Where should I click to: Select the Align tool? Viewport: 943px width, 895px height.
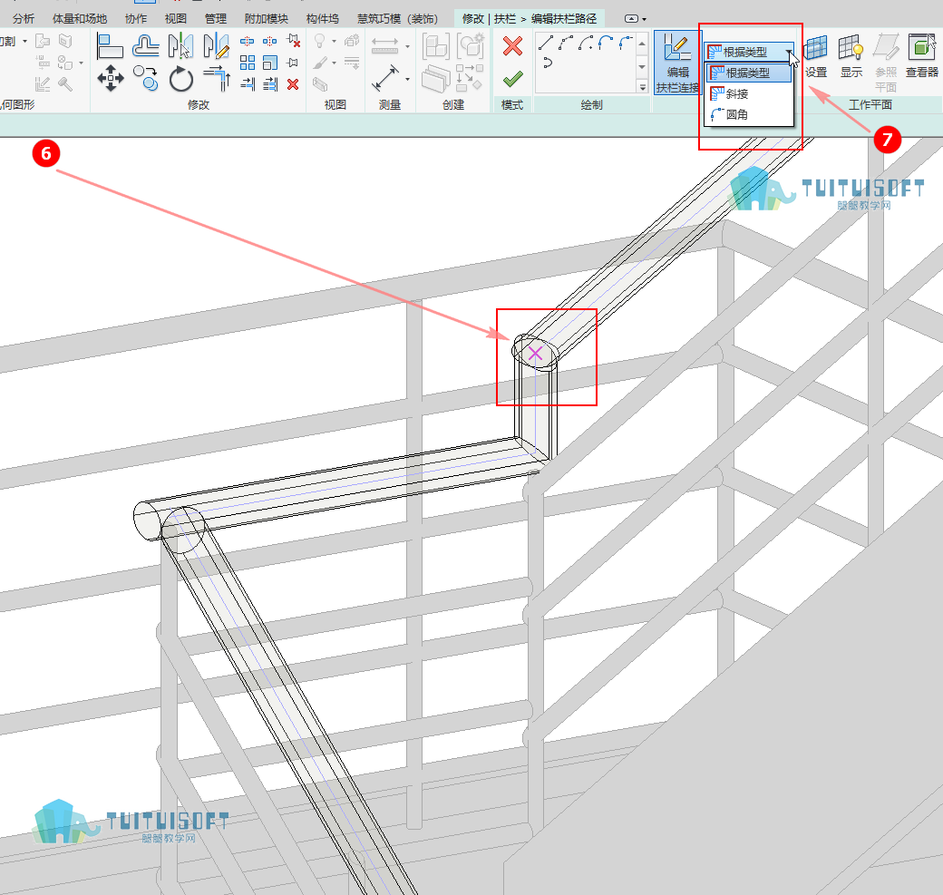[110, 46]
